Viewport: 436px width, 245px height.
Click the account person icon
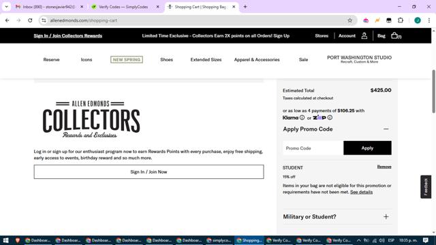364,35
